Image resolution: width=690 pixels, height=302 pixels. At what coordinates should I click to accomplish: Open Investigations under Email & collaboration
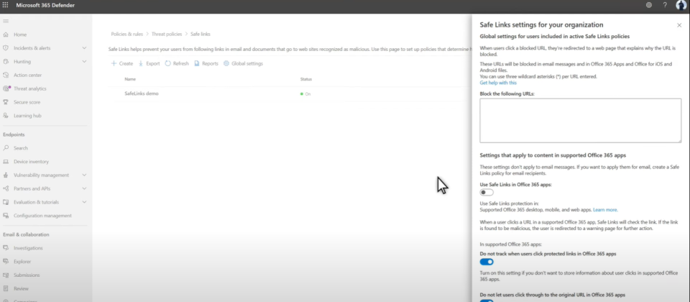tap(28, 248)
